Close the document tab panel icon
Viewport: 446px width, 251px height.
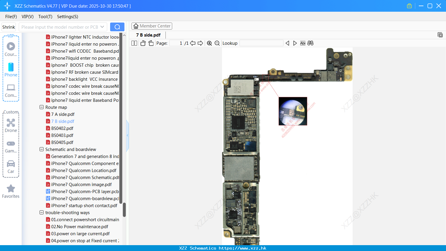click(x=440, y=35)
